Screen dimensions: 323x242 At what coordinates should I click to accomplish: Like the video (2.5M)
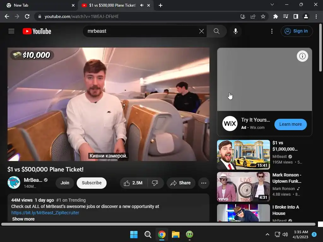tap(133, 183)
